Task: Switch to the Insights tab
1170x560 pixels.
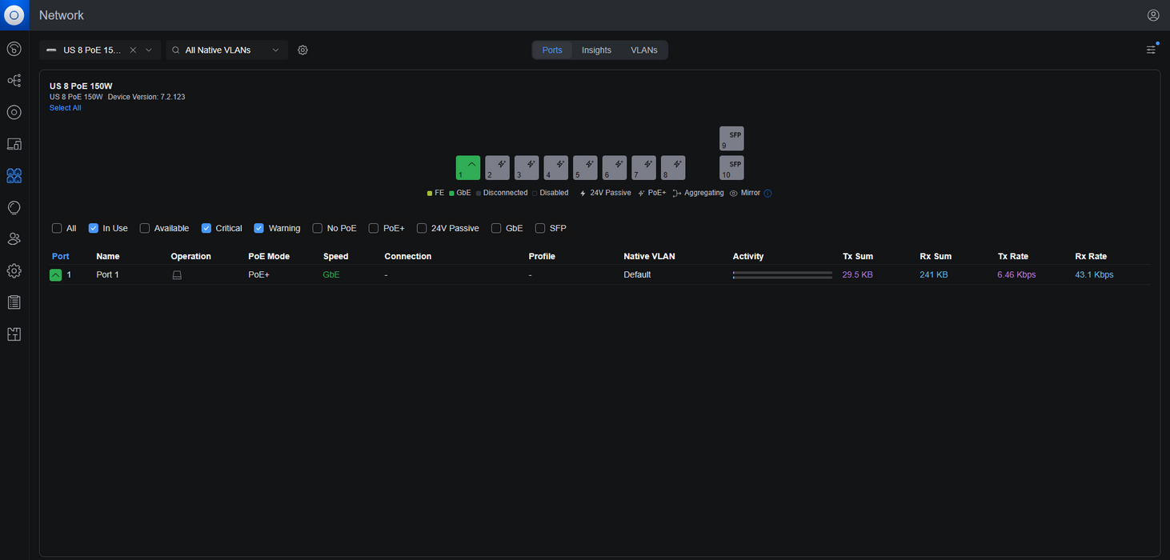Action: [596, 50]
